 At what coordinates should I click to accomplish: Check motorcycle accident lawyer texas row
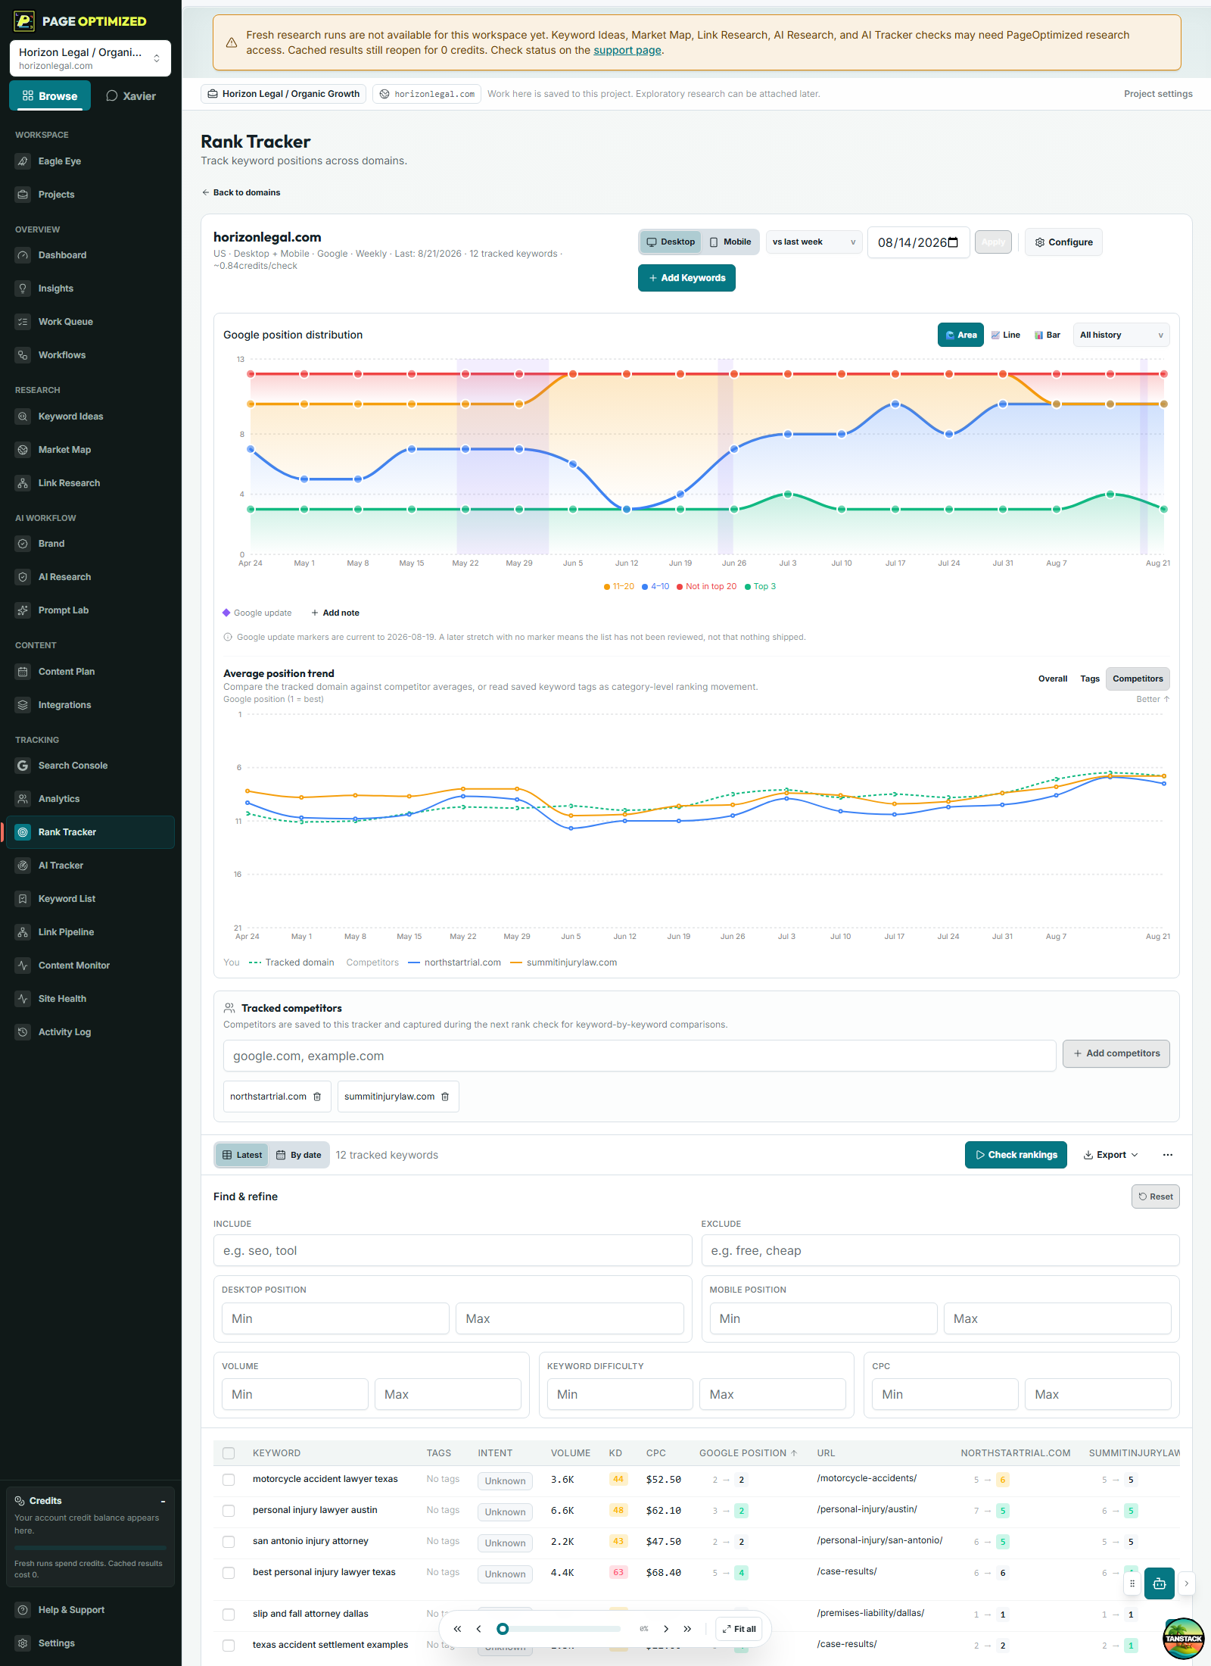pyautogui.click(x=229, y=1480)
